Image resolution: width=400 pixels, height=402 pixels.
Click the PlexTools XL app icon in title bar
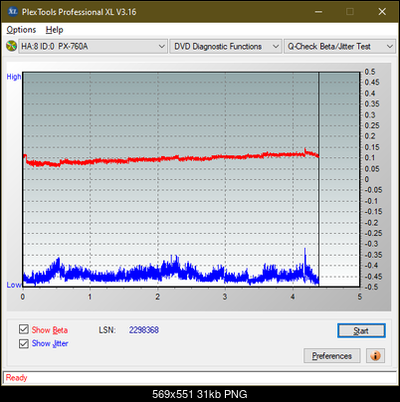point(12,12)
